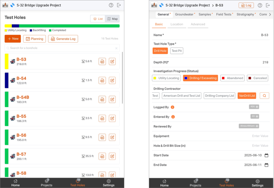Image resolution: width=274 pixels, height=188 pixels.
Task: Open the End Date calendar picker
Action: click(265, 165)
